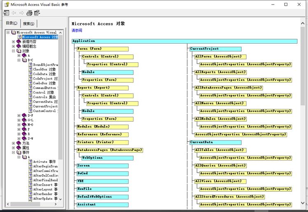Image resolution: width=308 pixels, height=212 pixels.
Task: Click the content pane scroll down arrow
Action: pos(303,203)
